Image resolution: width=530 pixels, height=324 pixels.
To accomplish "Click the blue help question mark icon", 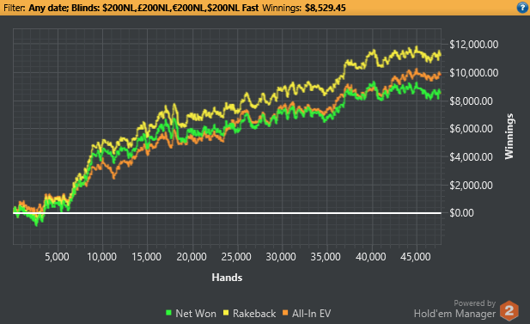I will tap(522, 8).
